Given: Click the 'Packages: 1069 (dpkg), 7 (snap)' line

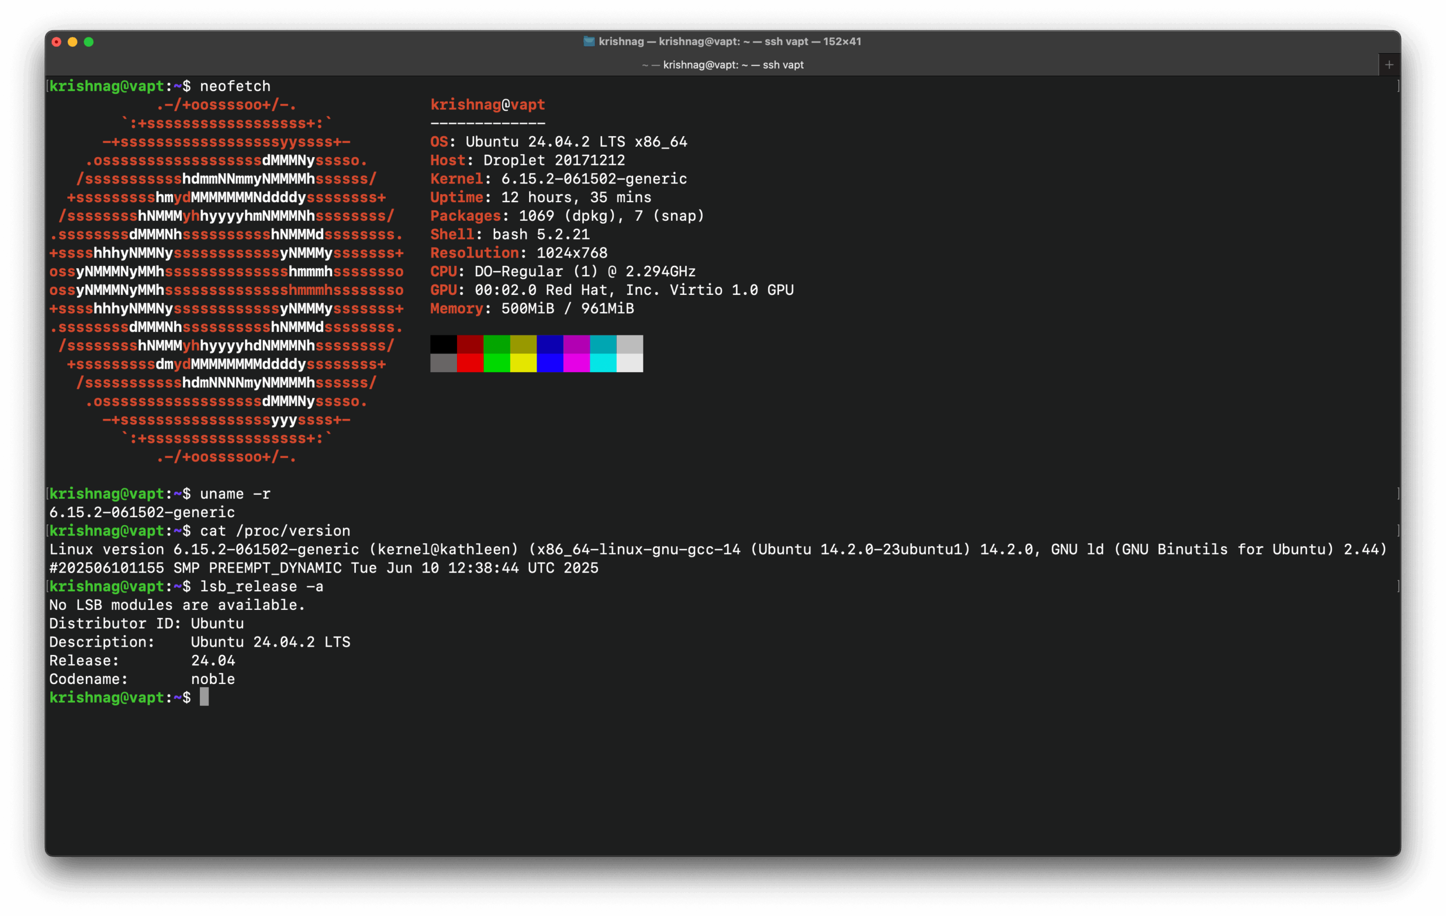Looking at the screenshot, I should (x=568, y=216).
